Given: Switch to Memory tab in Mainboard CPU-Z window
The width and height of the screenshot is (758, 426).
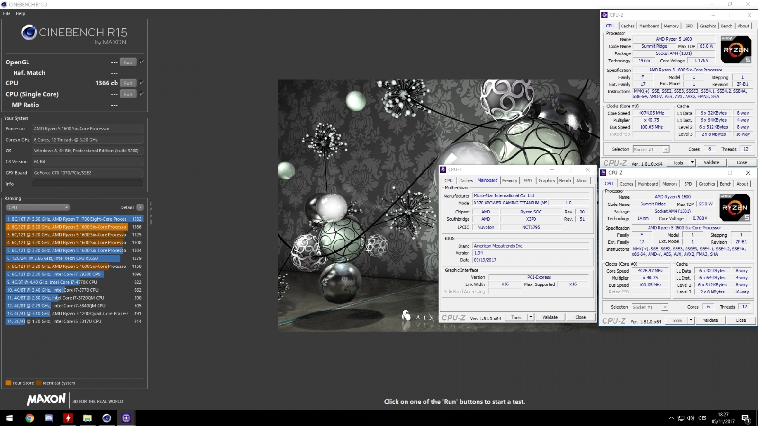Looking at the screenshot, I should (x=509, y=181).
